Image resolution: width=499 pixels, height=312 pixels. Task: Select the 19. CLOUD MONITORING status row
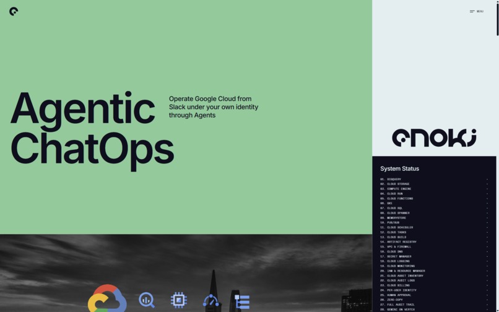pos(434,266)
